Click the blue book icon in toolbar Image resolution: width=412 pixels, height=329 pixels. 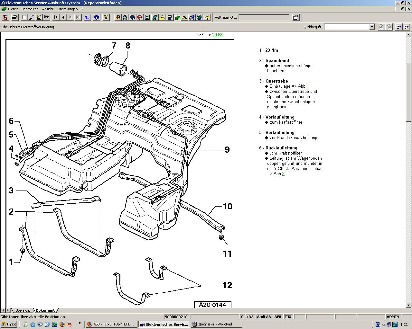(133, 17)
